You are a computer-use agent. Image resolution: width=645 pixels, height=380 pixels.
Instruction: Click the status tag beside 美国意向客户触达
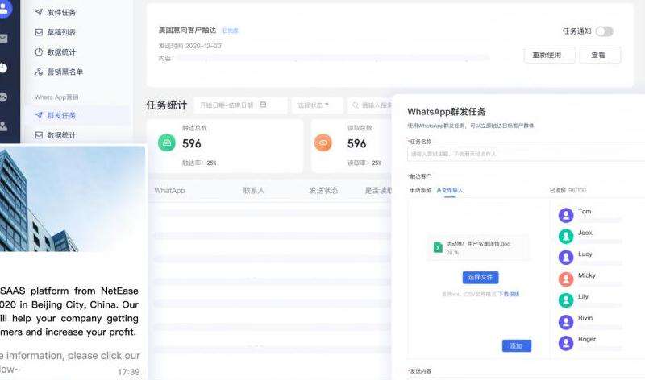point(231,31)
